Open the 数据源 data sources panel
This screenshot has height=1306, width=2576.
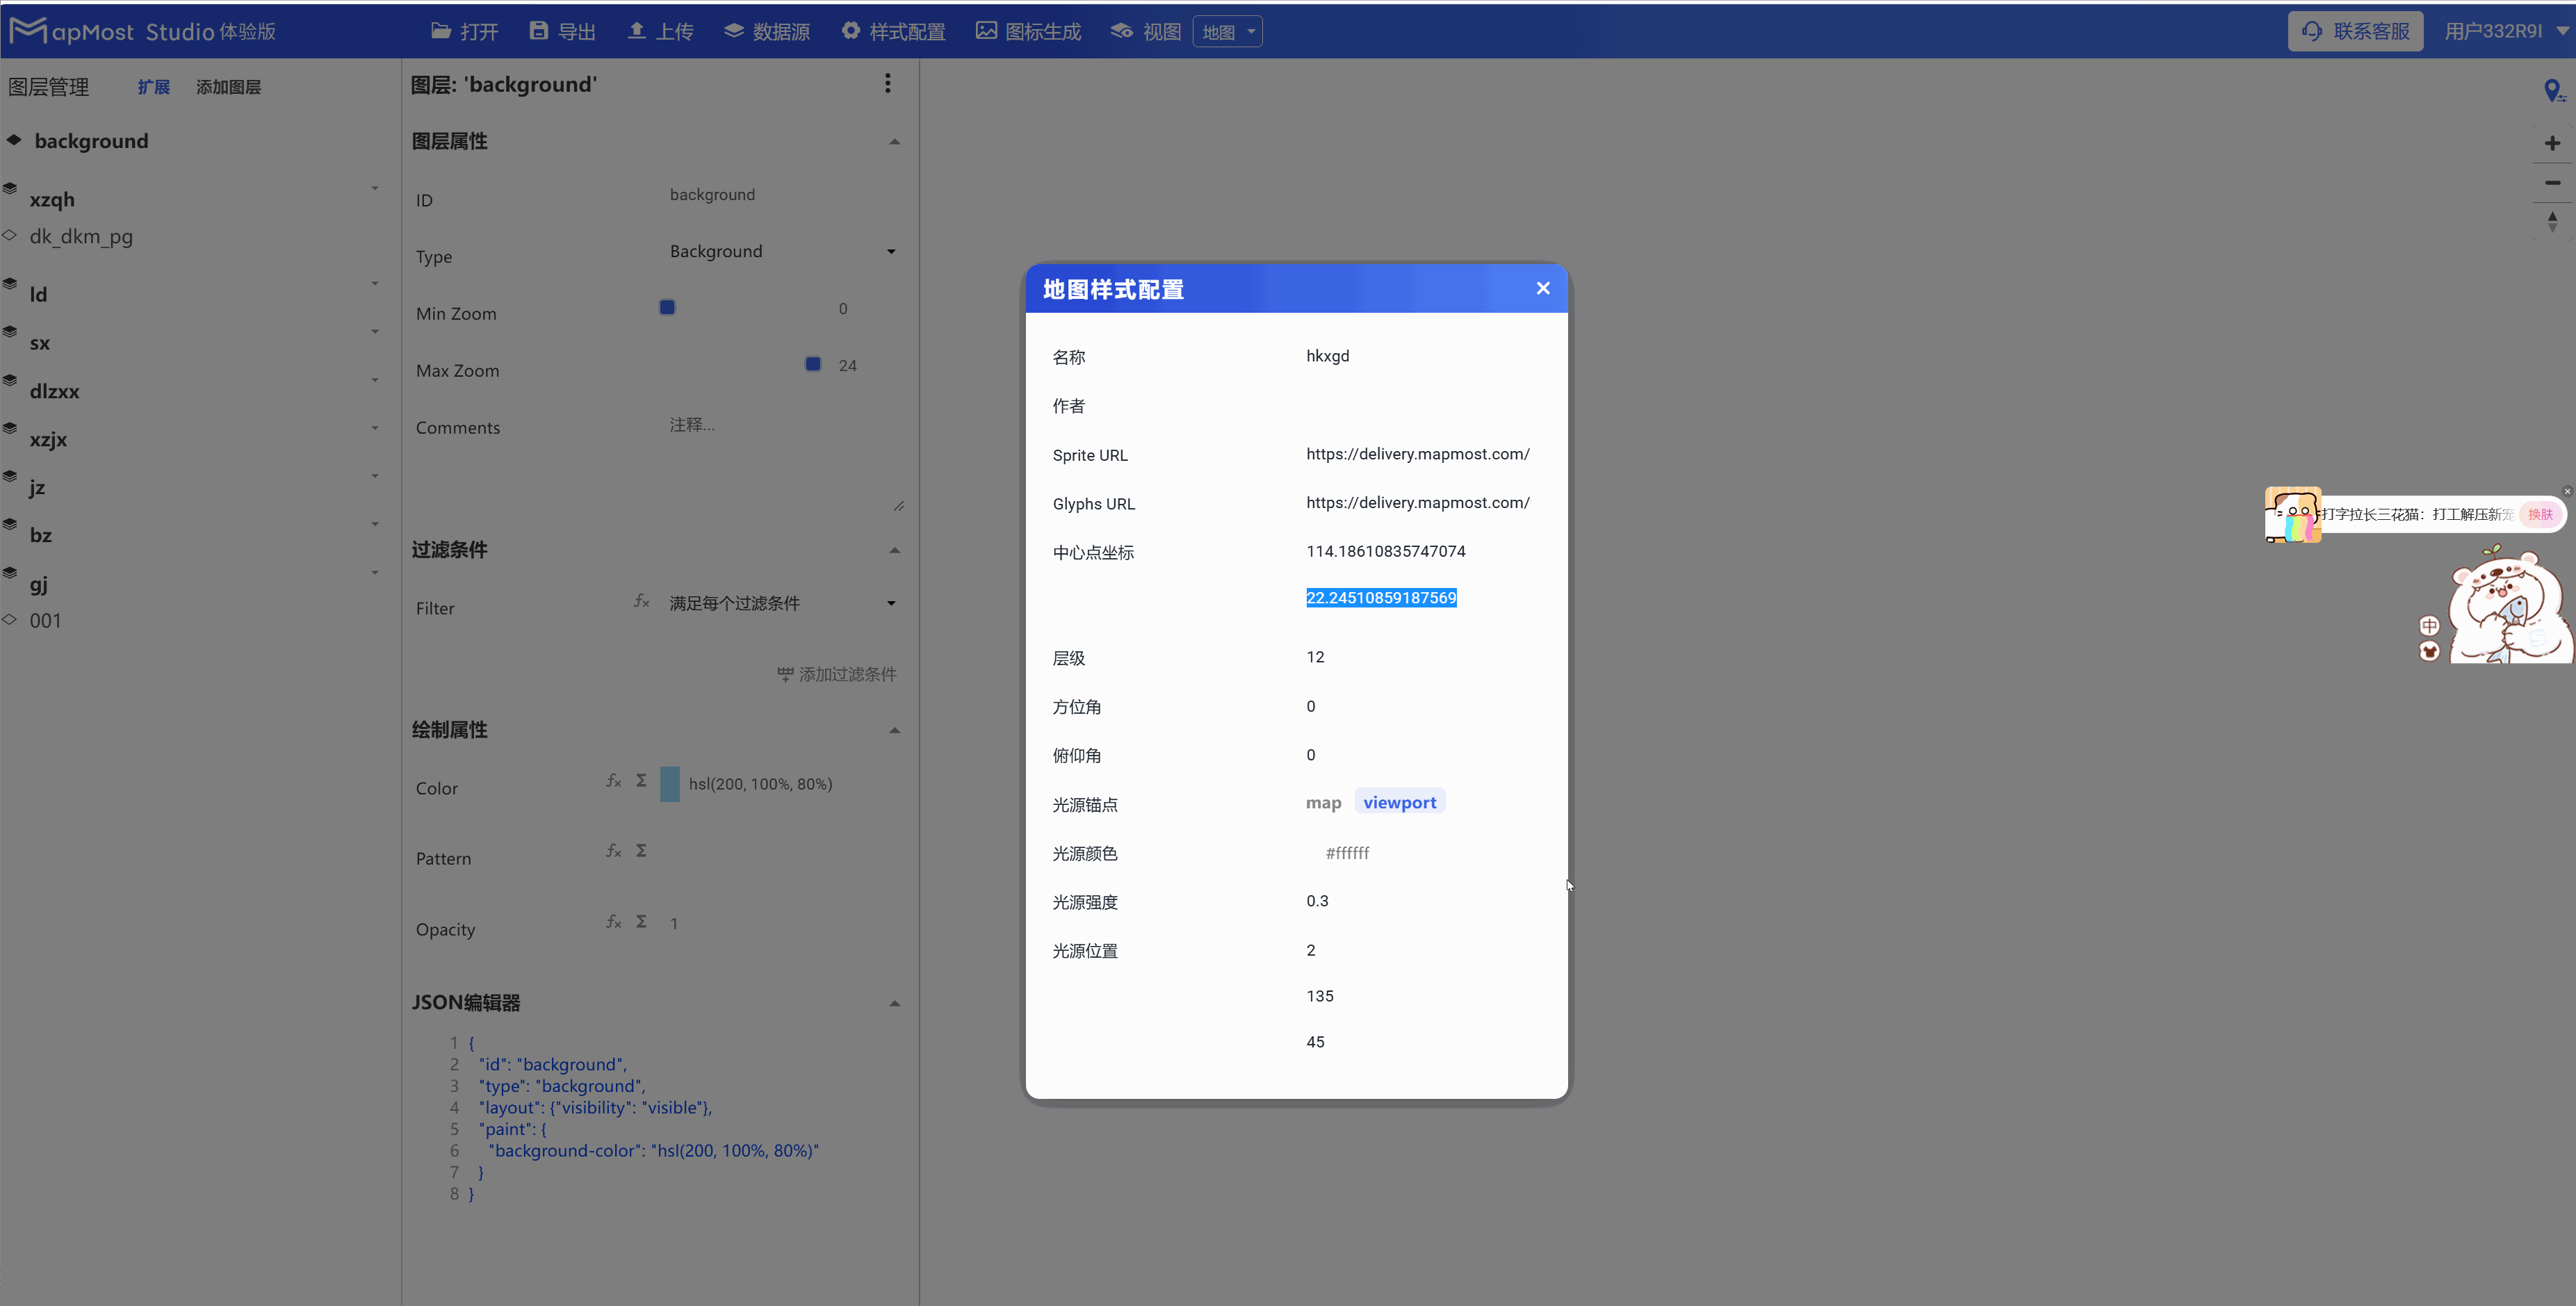767,31
